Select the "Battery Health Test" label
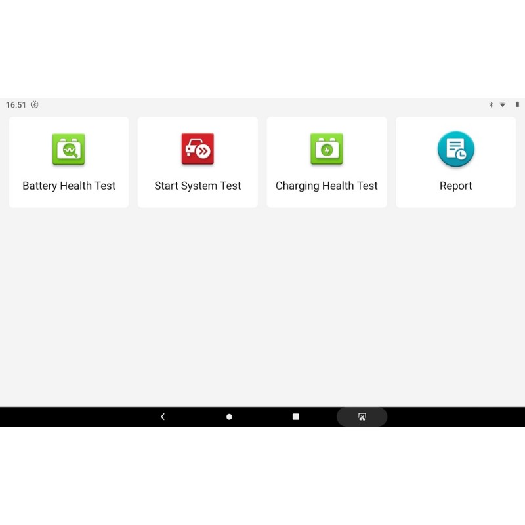The image size is (525, 525). pos(69,186)
